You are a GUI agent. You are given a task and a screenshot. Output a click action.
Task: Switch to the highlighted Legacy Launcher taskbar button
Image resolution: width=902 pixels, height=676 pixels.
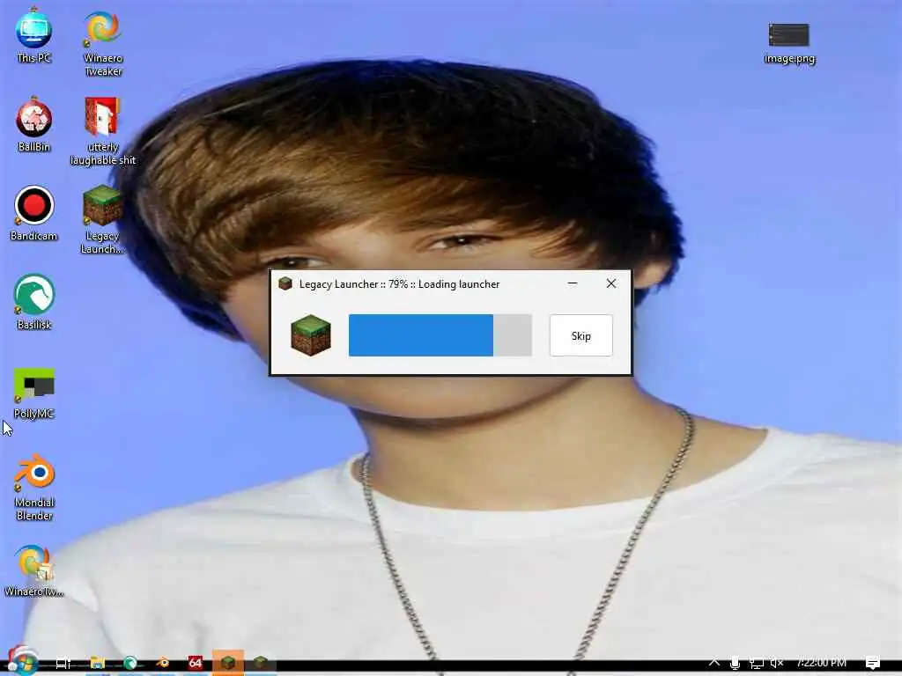coord(228,663)
